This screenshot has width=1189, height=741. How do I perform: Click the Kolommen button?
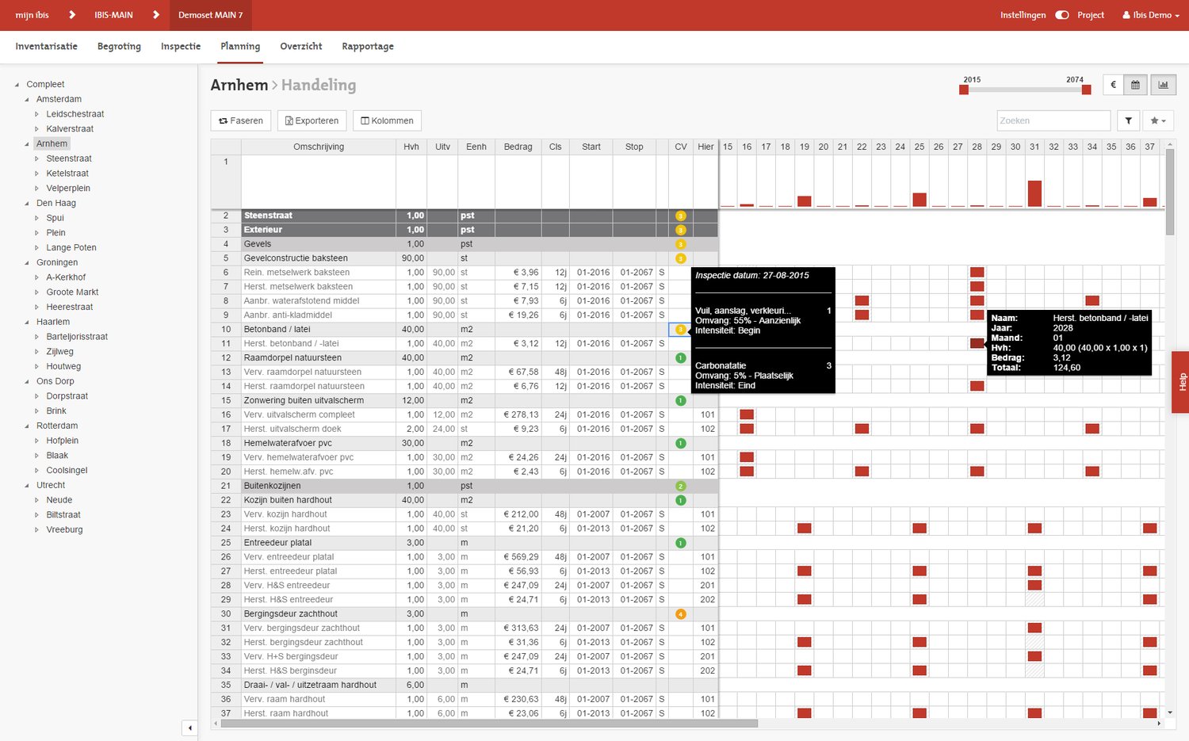click(387, 120)
